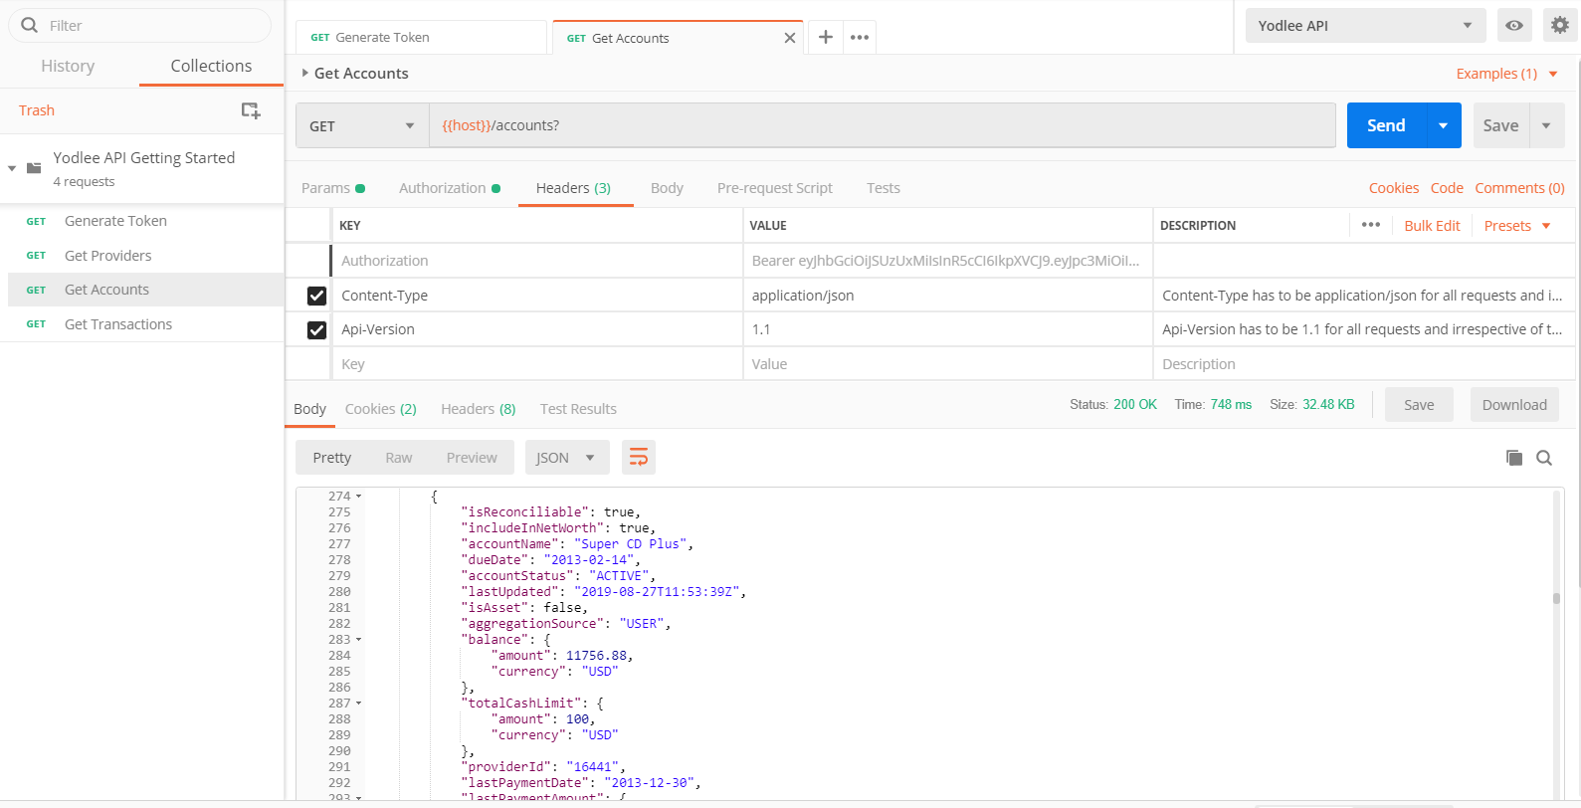Image resolution: width=1581 pixels, height=808 pixels.
Task: Copy response body to clipboard icon
Action: pos(1514,458)
